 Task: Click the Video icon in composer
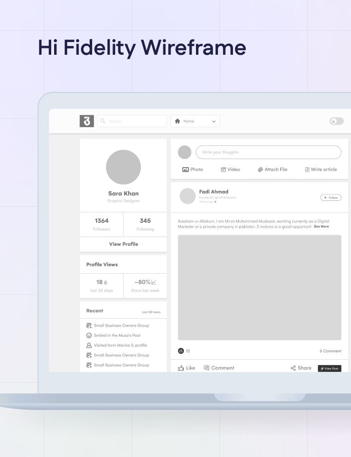point(223,170)
